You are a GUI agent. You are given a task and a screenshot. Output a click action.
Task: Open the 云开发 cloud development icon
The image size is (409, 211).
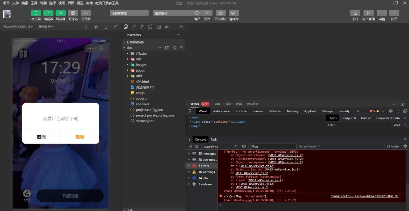pyautogui.click(x=86, y=13)
